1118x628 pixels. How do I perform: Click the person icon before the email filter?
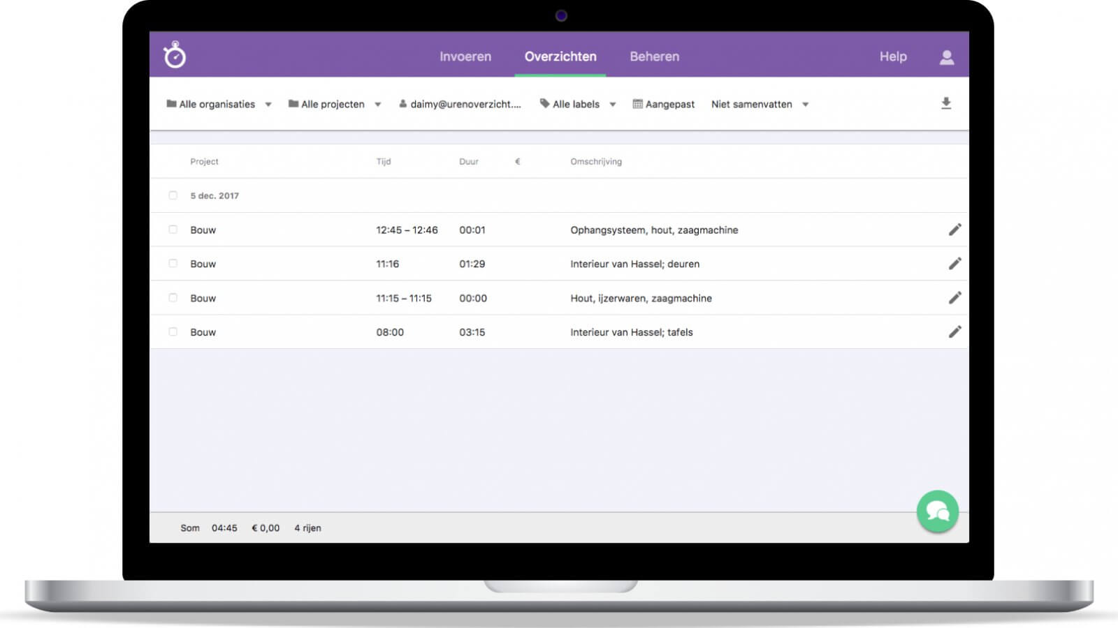402,104
